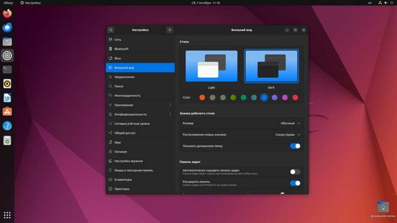Screen dimensions: 397x223
Task: Click the Settings gear dock icon
Action: (x=7, y=55)
